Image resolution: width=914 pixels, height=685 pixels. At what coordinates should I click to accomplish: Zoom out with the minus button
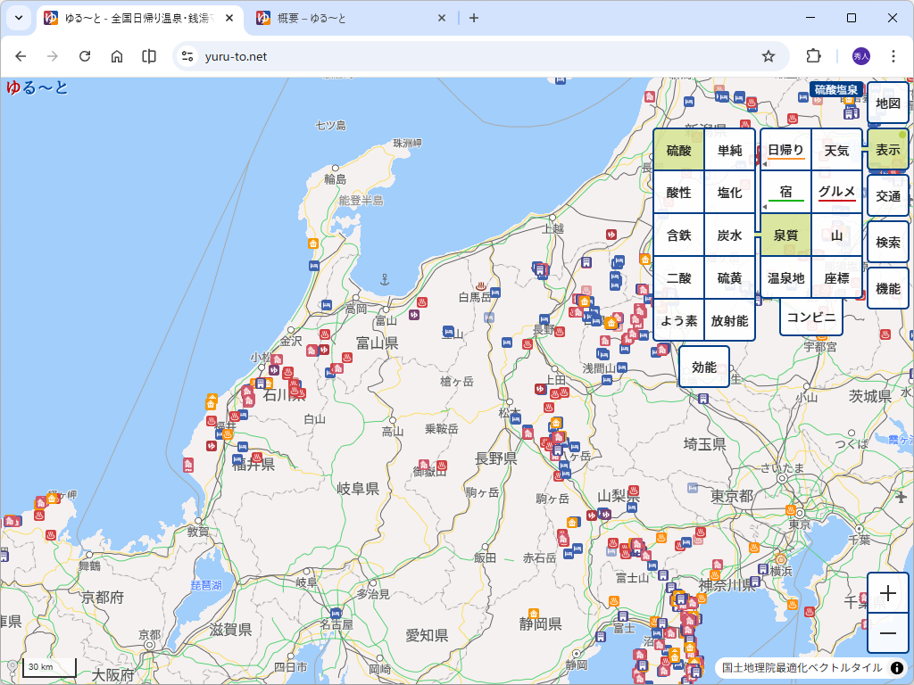pos(888,633)
